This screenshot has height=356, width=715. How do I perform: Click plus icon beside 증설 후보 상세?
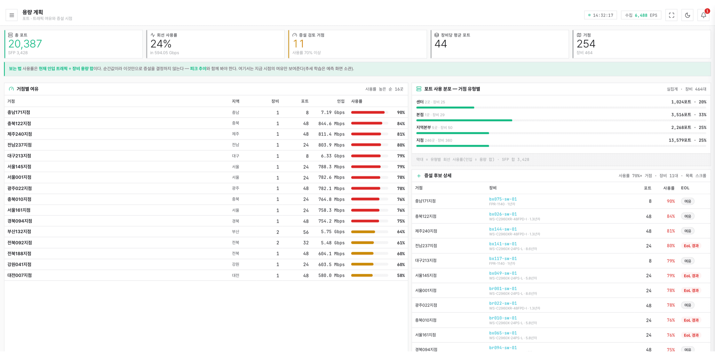click(419, 176)
